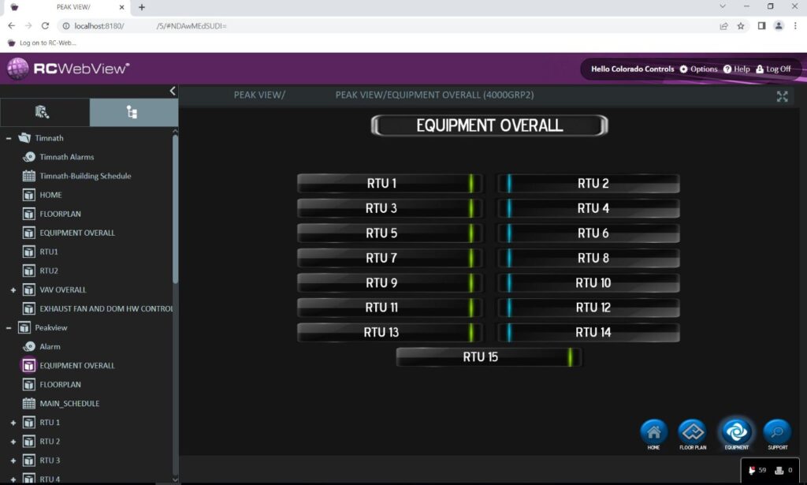The height and width of the screenshot is (485, 807).
Task: Expand the RTU 1 node under Peakview
Action: pyautogui.click(x=13, y=423)
